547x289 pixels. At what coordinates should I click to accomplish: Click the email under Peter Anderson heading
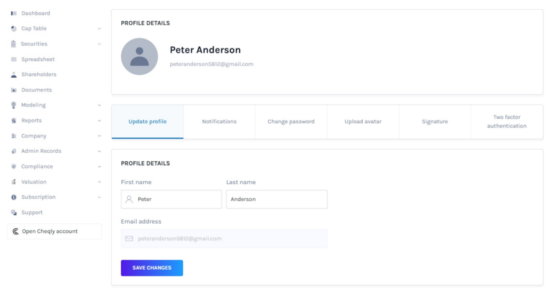[x=212, y=64]
